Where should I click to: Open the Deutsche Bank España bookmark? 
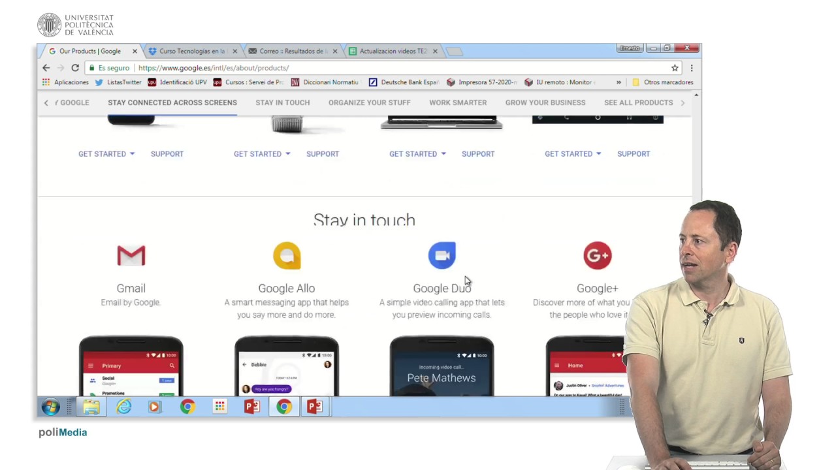pyautogui.click(x=404, y=82)
